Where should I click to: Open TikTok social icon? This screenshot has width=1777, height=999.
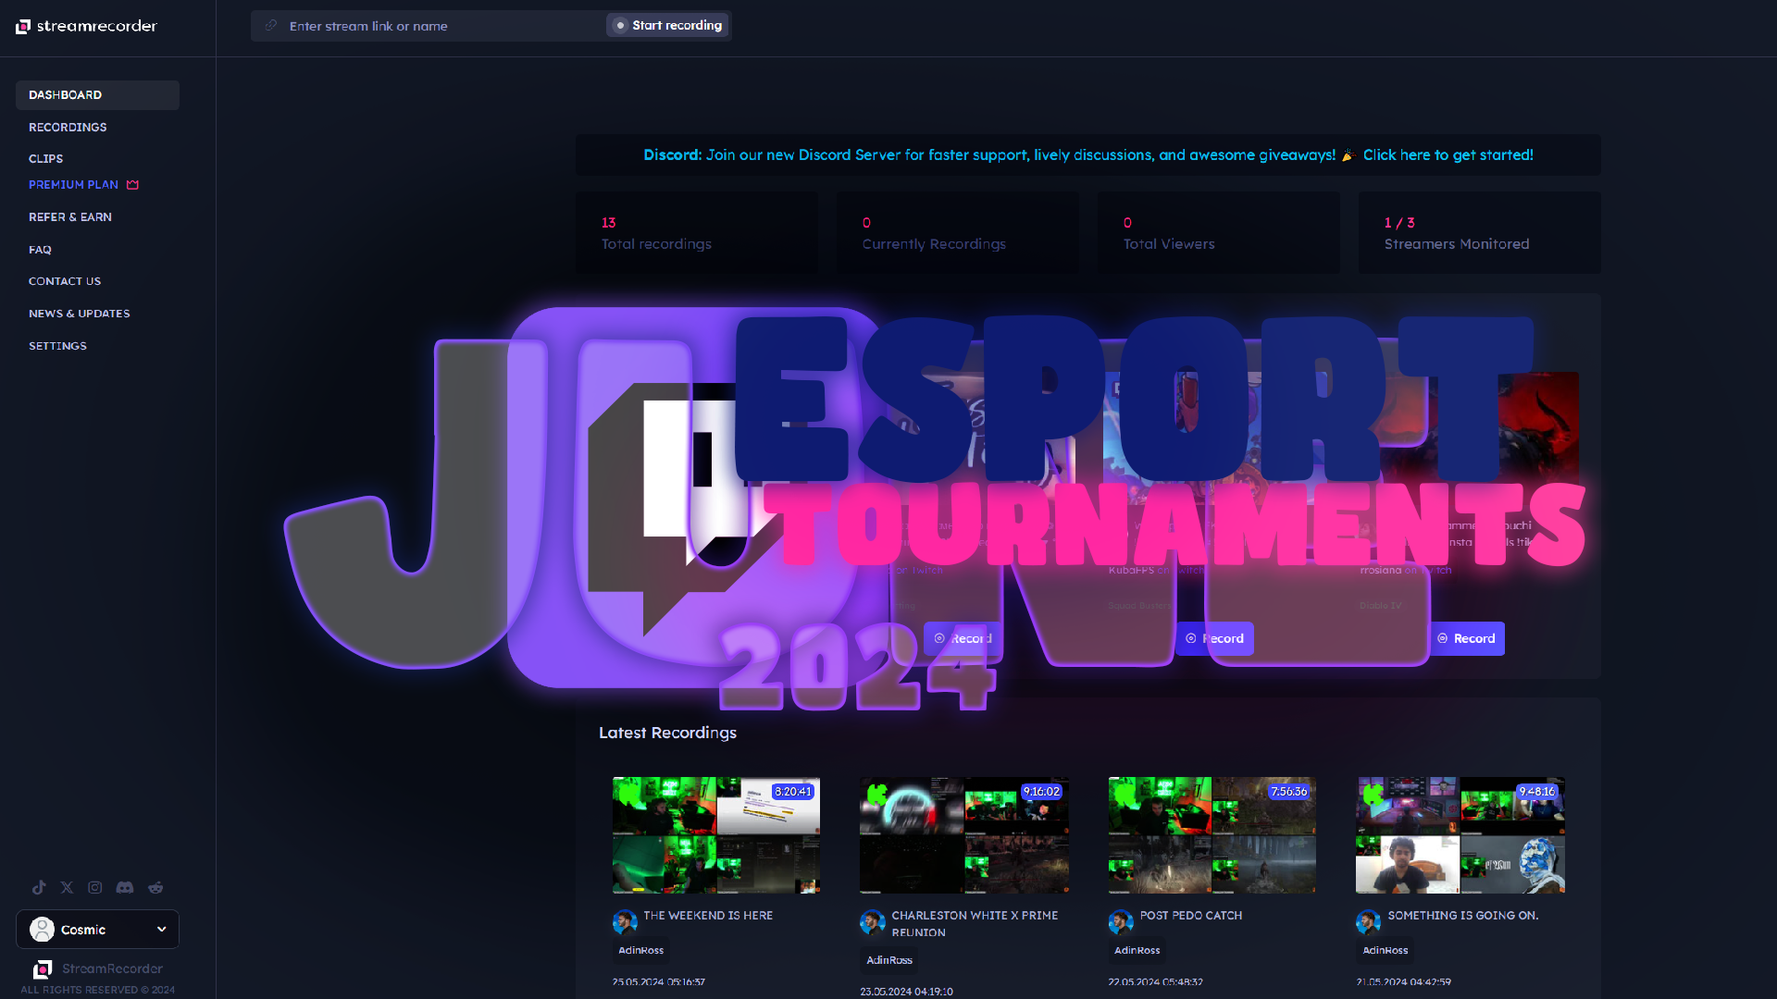coord(39,887)
